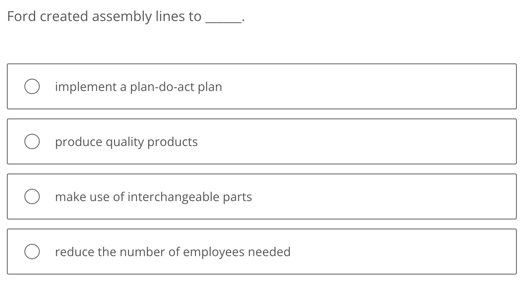The height and width of the screenshot is (289, 529).
Task: Select the radio button for 'make use of interchangeable parts'
Action: click(32, 196)
